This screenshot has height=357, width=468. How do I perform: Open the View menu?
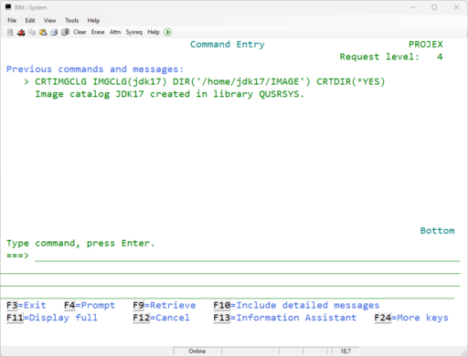click(x=49, y=20)
